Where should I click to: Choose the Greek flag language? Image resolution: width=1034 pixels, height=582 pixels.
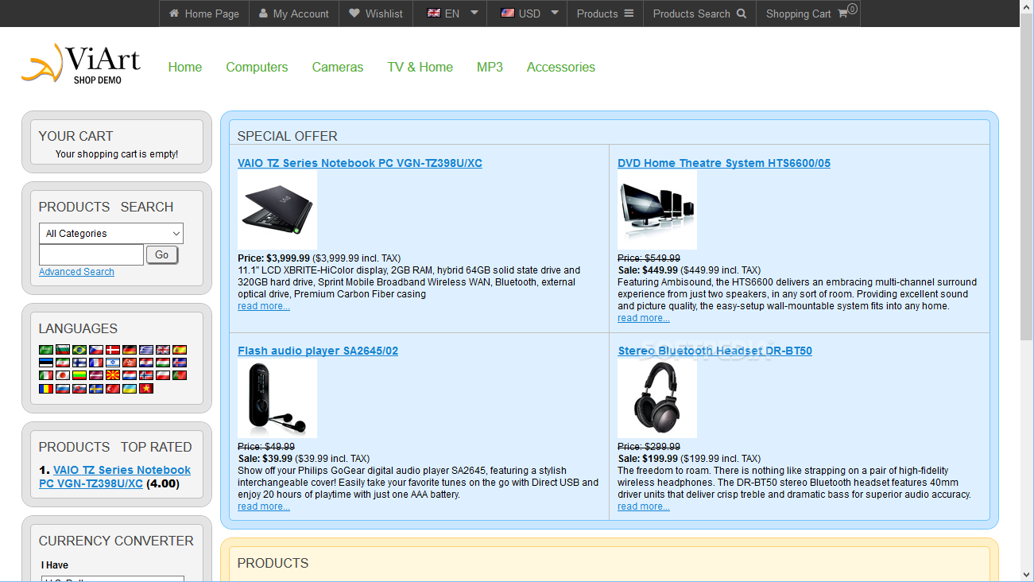point(146,350)
